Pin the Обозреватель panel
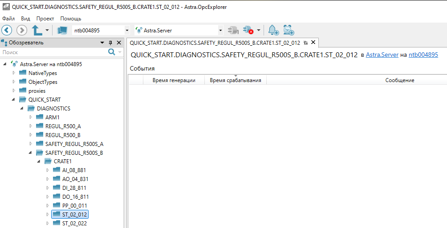Screen dimensions: 447x228 click(110, 43)
